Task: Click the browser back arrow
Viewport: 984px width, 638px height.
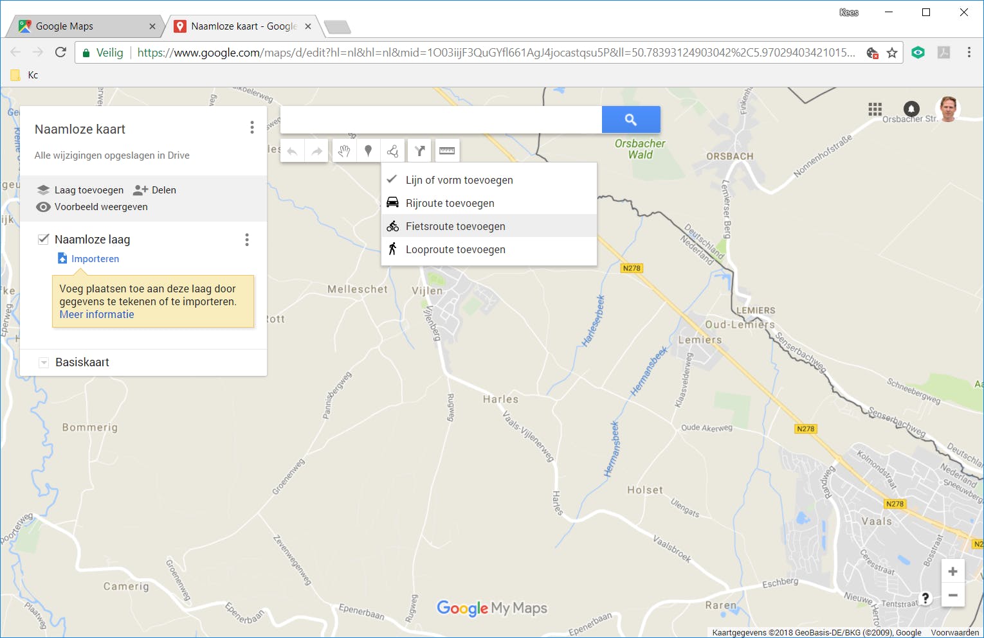Action: (x=16, y=52)
